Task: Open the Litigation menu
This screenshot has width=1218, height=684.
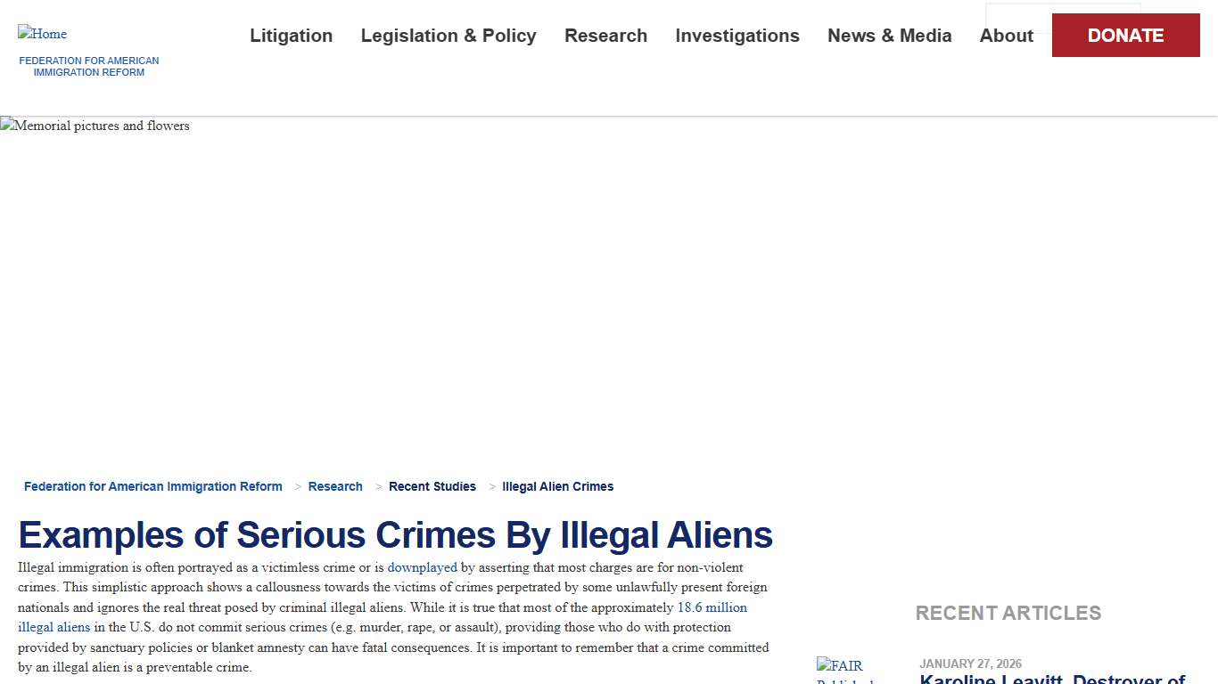Action: [x=292, y=36]
